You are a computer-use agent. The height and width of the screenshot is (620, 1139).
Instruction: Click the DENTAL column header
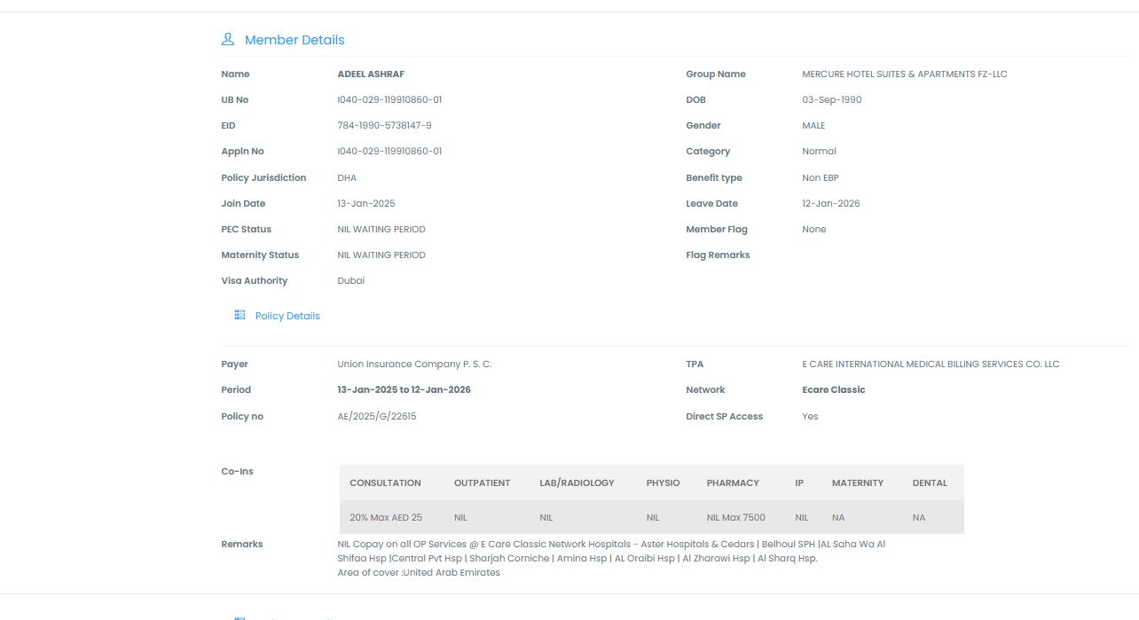coord(930,483)
